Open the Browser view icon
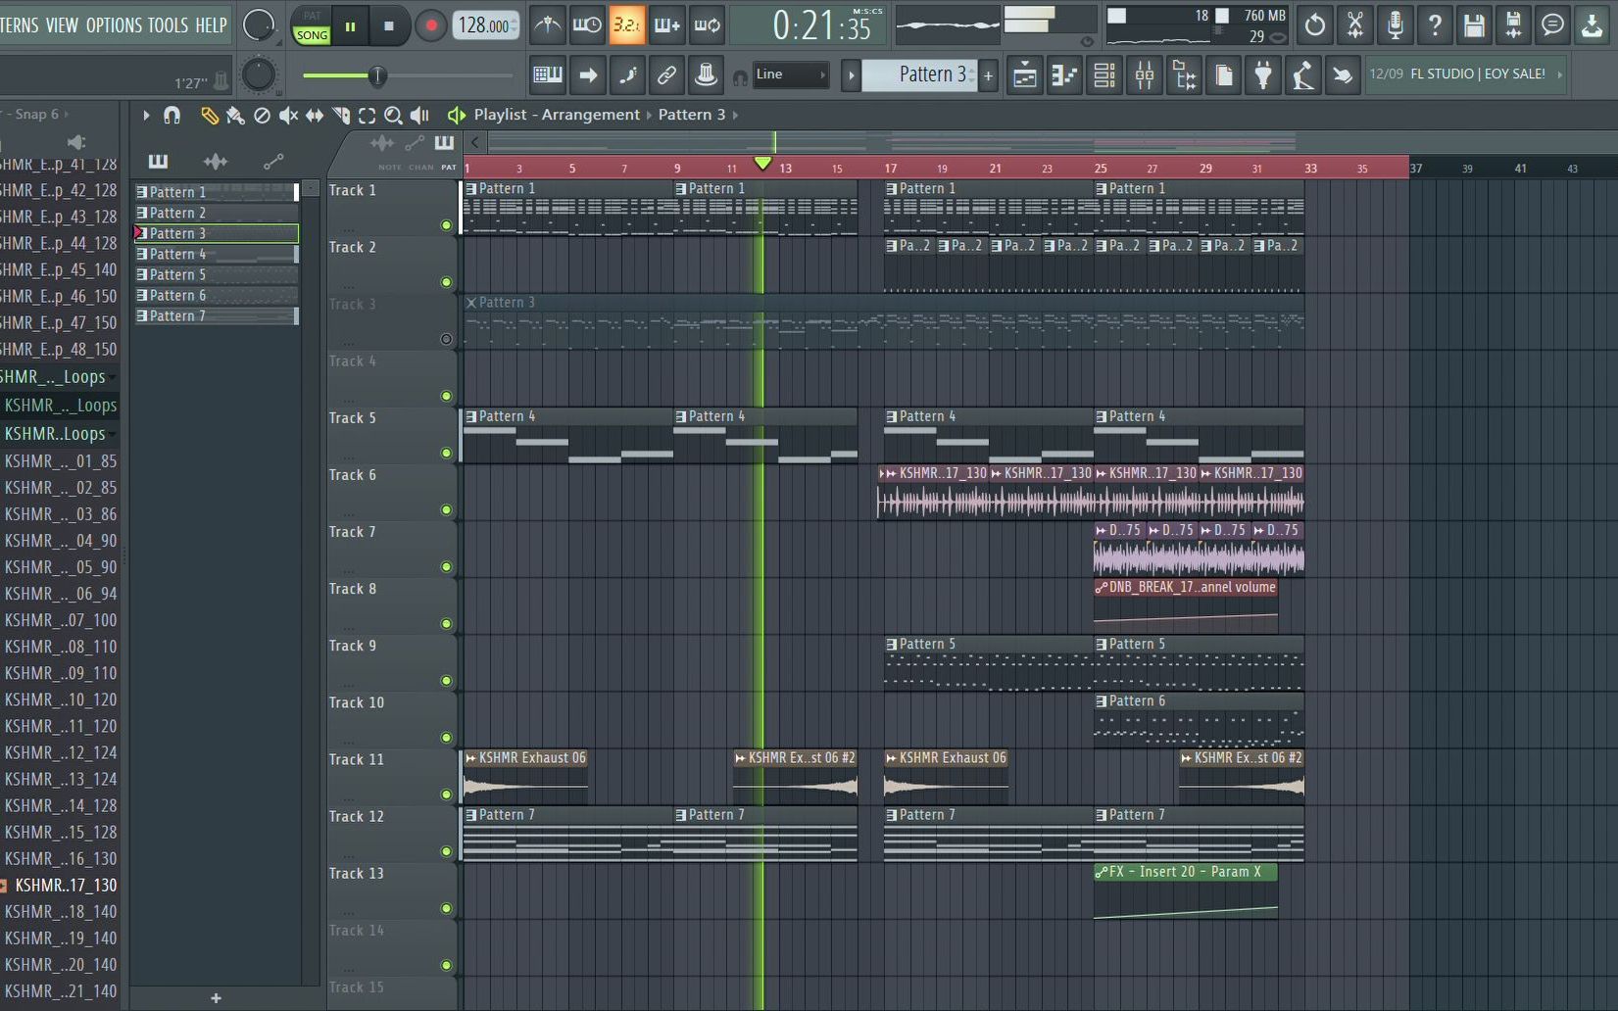Image resolution: width=1618 pixels, height=1011 pixels. coord(1184,75)
